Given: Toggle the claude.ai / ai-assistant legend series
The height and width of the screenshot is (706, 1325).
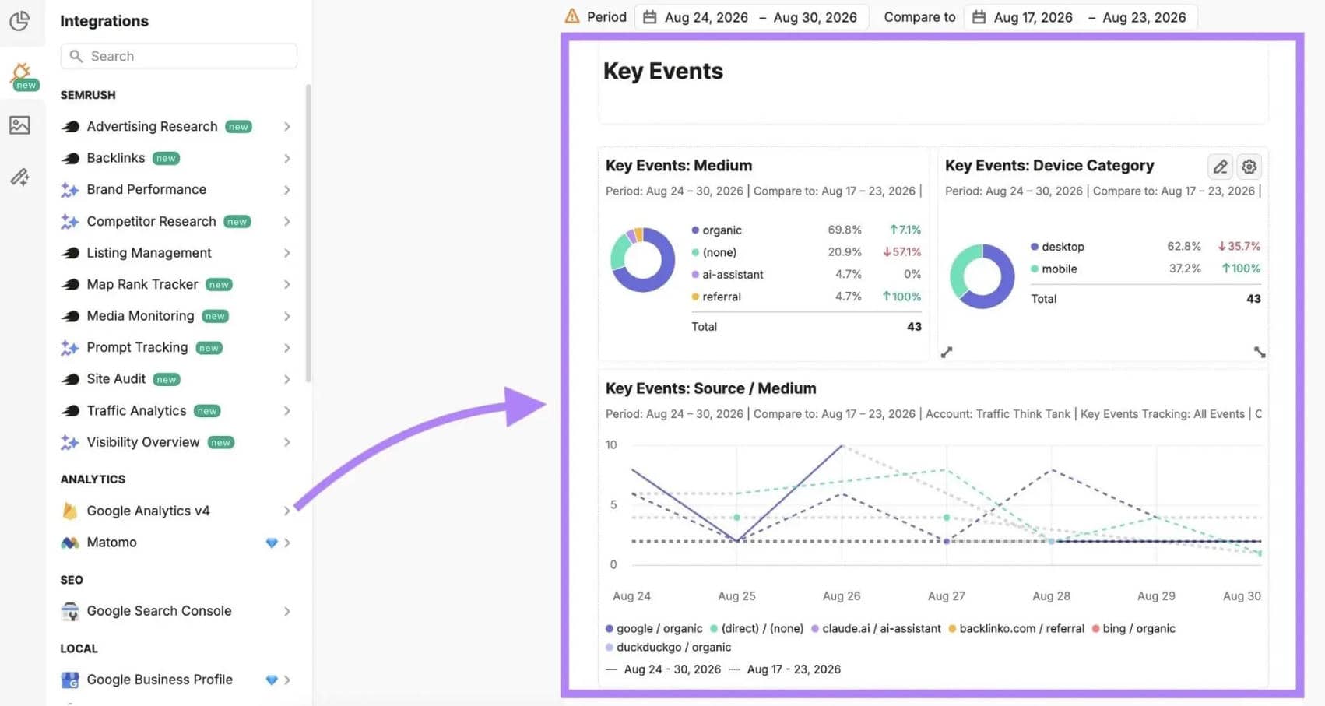Looking at the screenshot, I should tap(876, 629).
